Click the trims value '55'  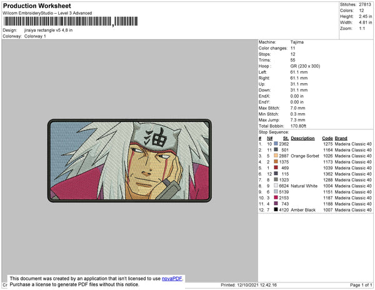292,60
